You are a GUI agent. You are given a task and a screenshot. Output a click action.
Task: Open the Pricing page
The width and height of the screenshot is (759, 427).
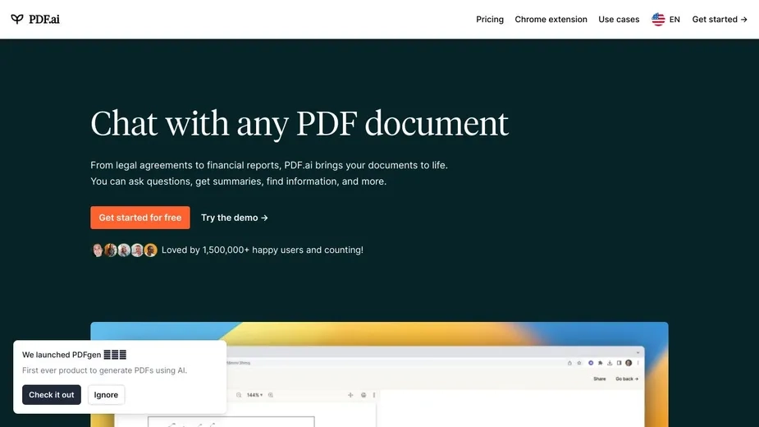[489, 20]
